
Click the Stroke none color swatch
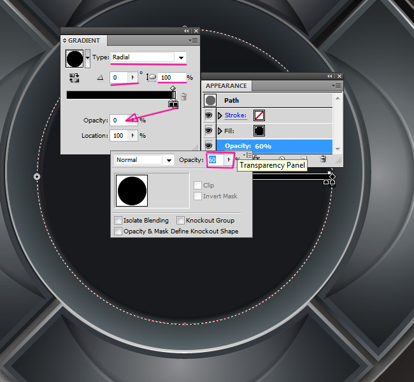click(259, 115)
